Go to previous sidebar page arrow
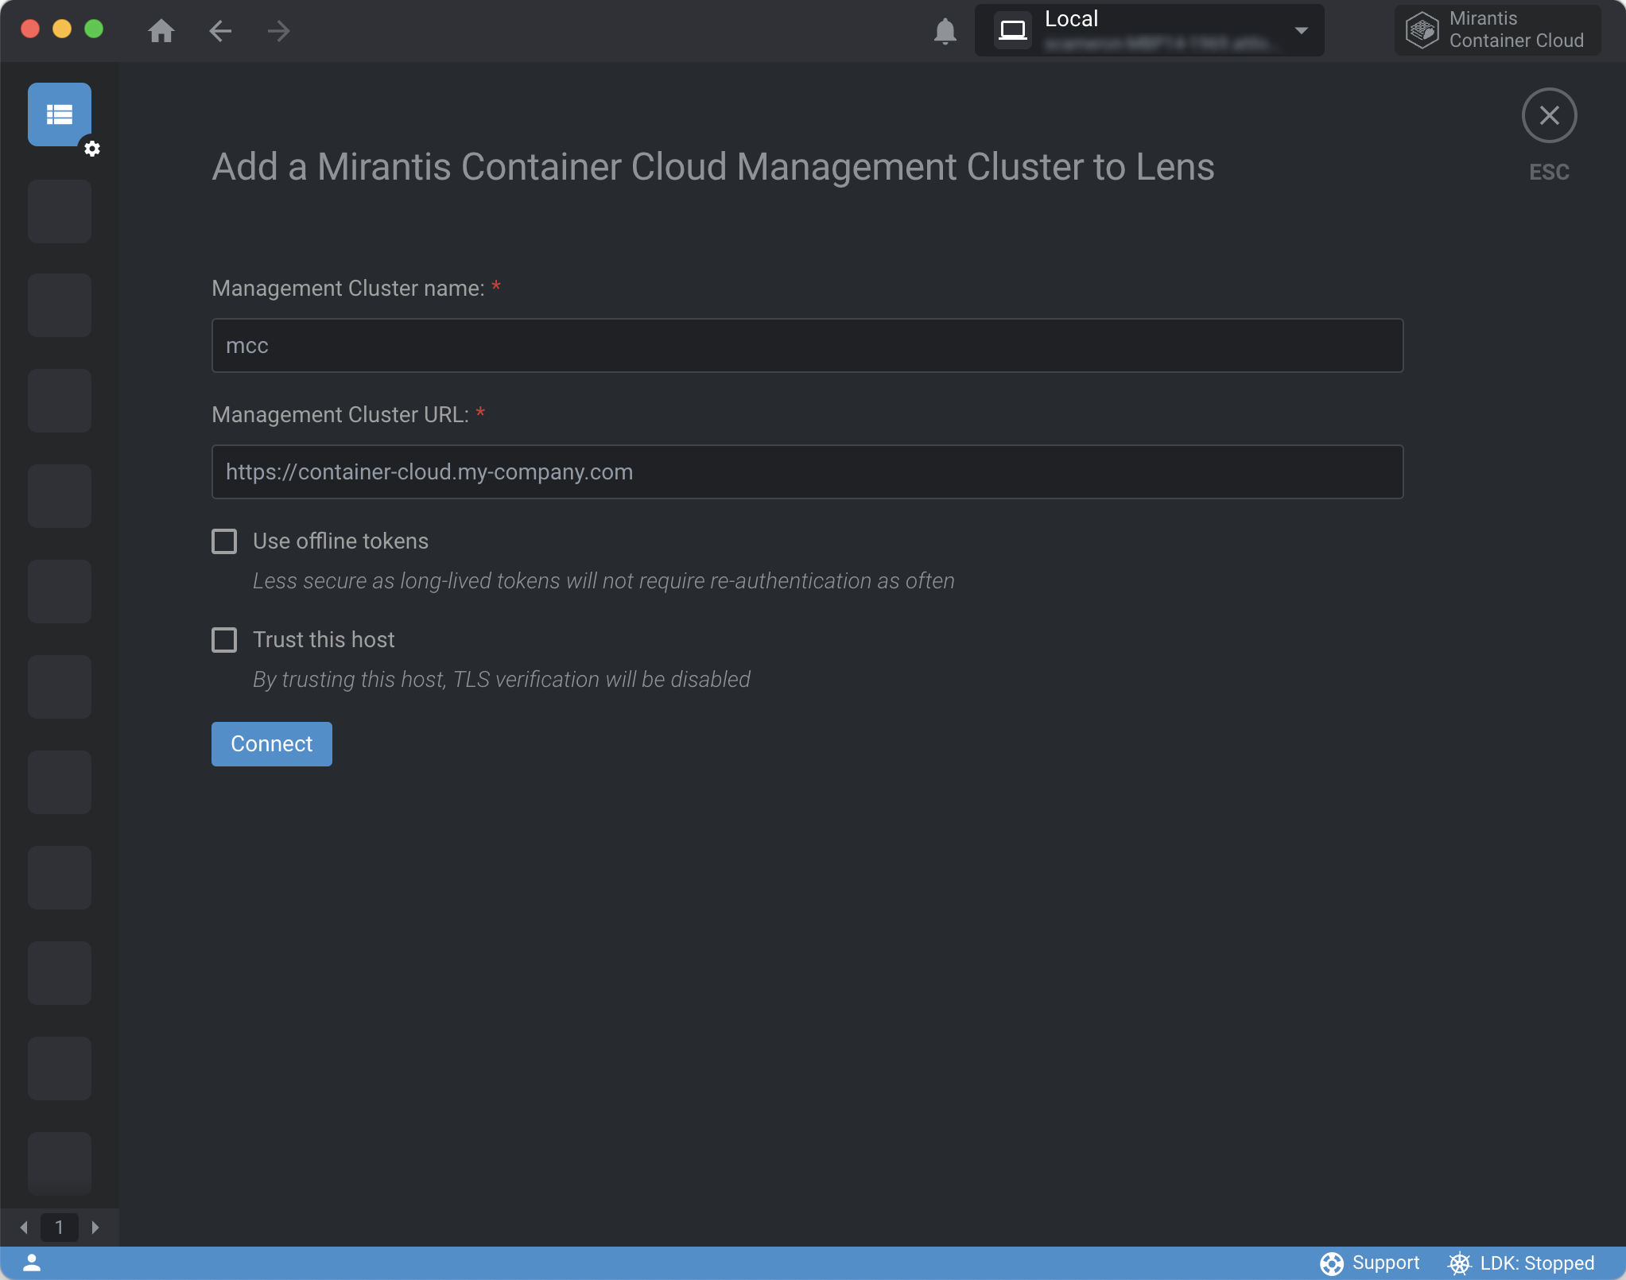The image size is (1626, 1280). point(24,1227)
